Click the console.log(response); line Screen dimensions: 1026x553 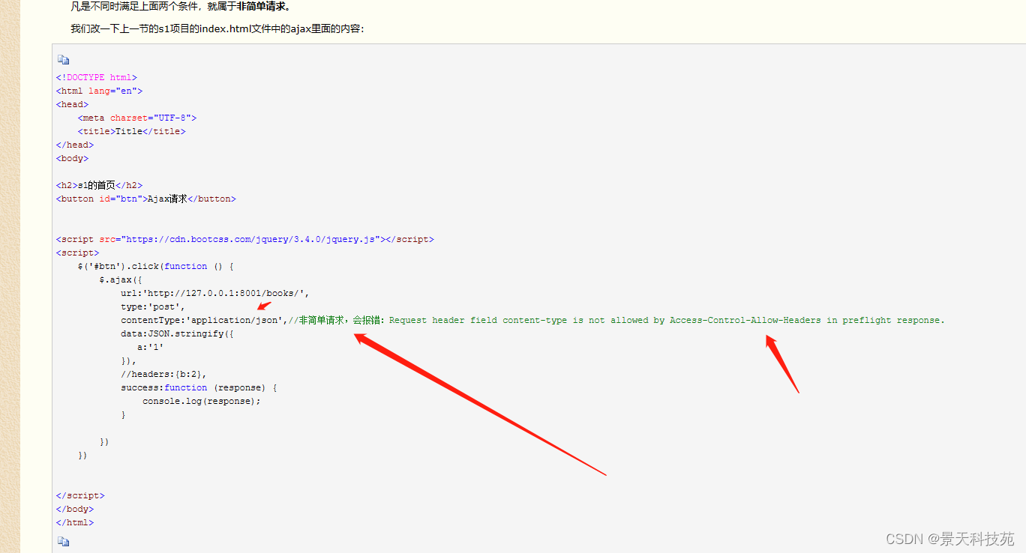[x=202, y=401]
